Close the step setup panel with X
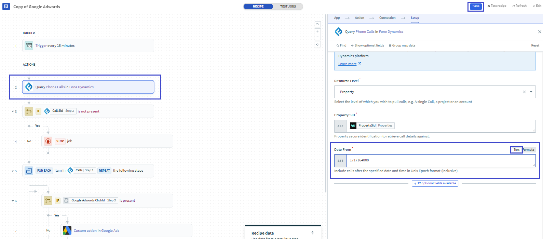 click(540, 32)
